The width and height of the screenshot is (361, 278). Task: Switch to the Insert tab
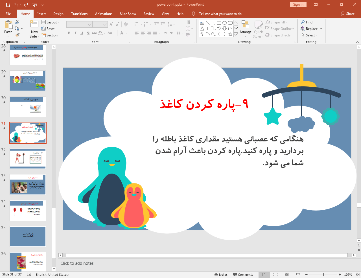tap(41, 14)
